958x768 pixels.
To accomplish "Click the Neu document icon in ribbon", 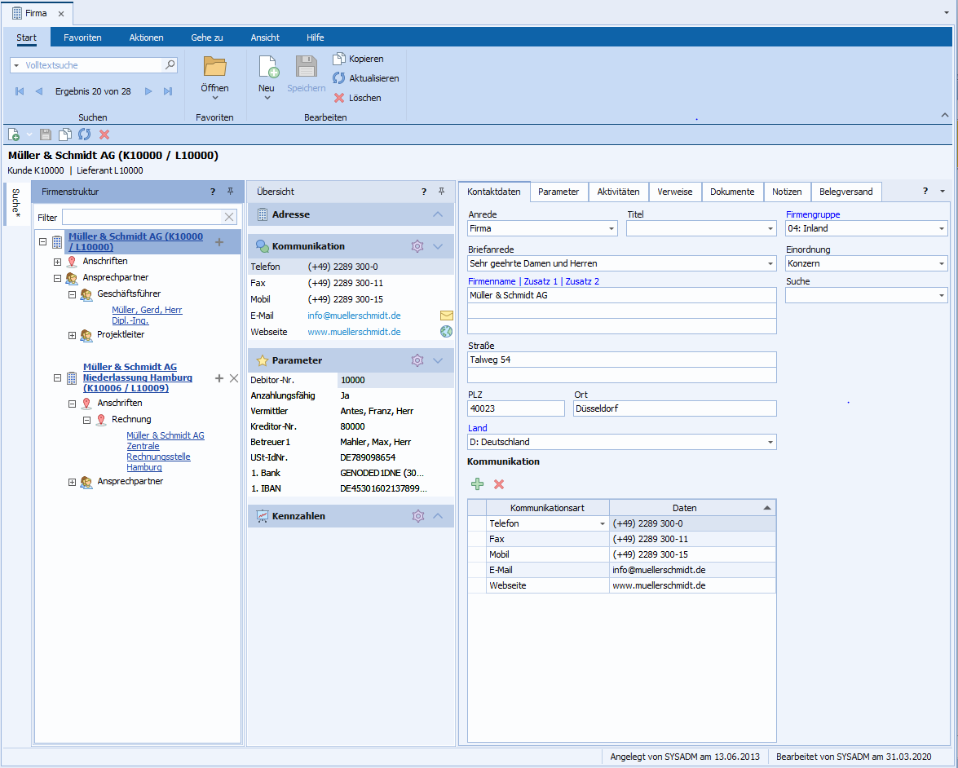I will point(267,67).
